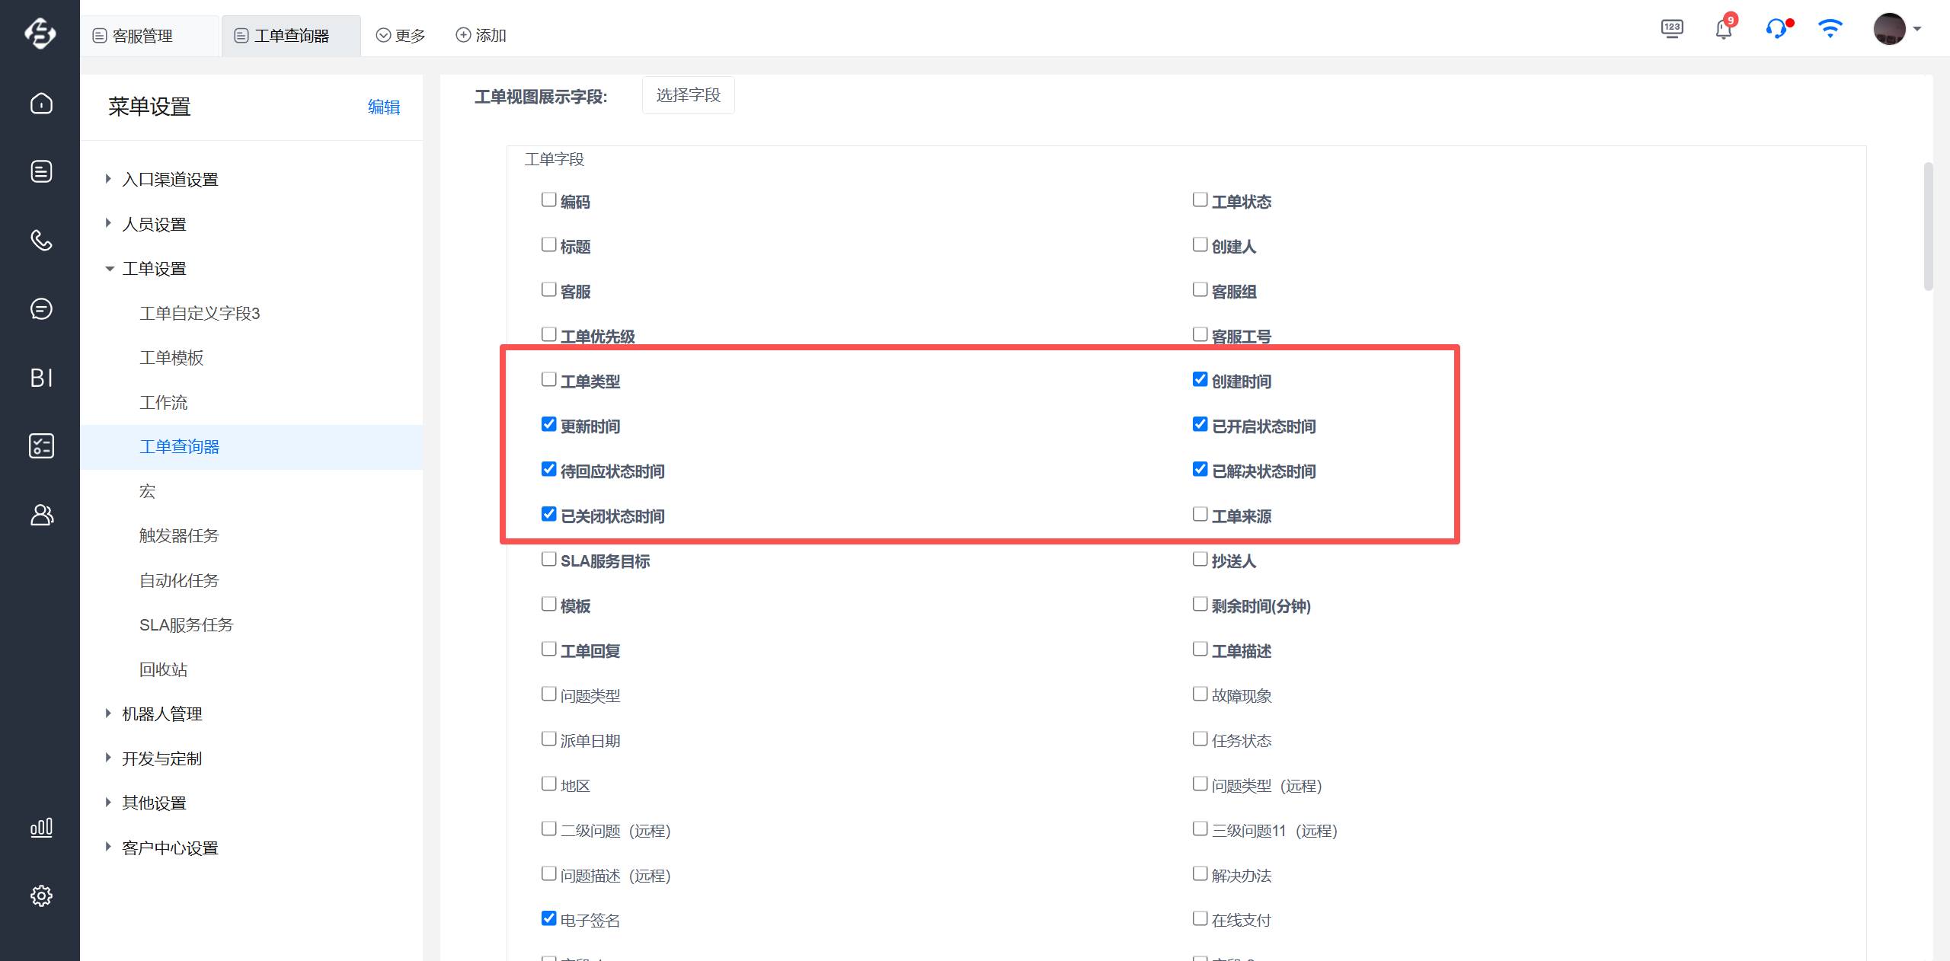
Task: Open the home icon in left sidebar
Action: (41, 104)
